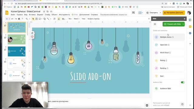
Task: Select slide 3 thumbnail
Action: [x=17, y=51]
